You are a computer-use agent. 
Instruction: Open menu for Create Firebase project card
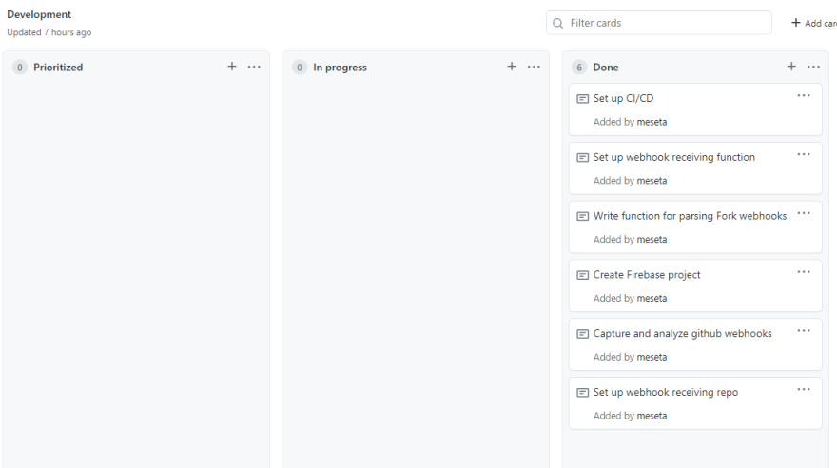pyautogui.click(x=804, y=272)
